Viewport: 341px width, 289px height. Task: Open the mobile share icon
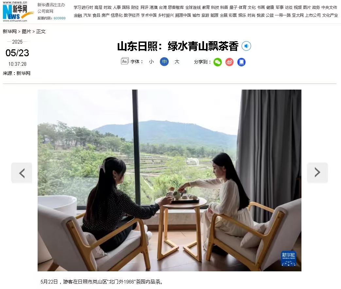pyautogui.click(x=241, y=62)
